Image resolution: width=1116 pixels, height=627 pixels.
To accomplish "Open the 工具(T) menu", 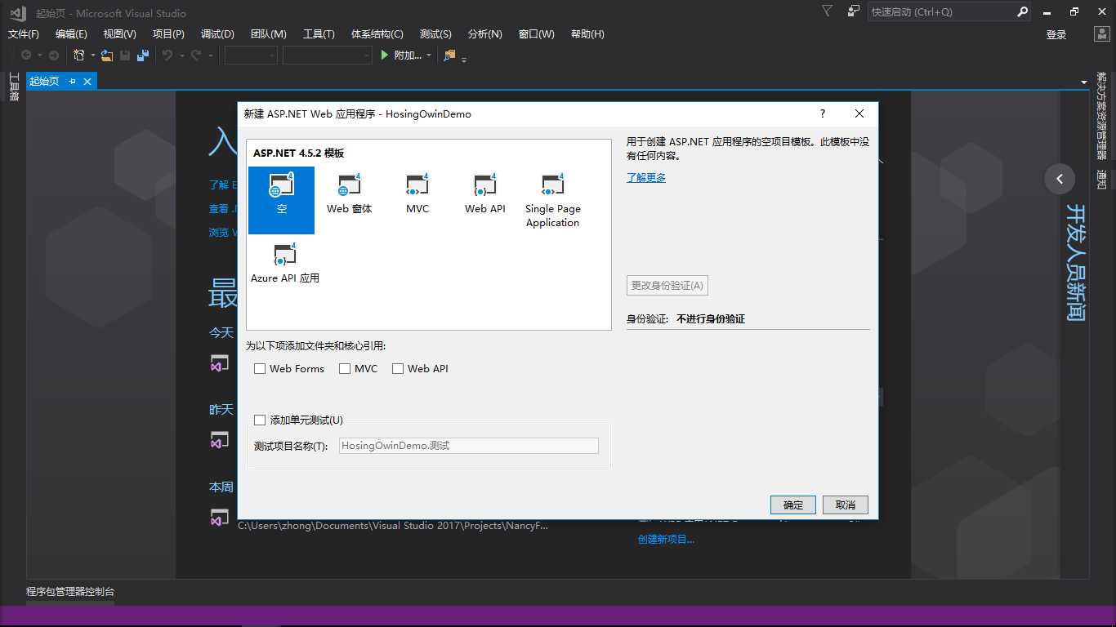I will (x=319, y=34).
